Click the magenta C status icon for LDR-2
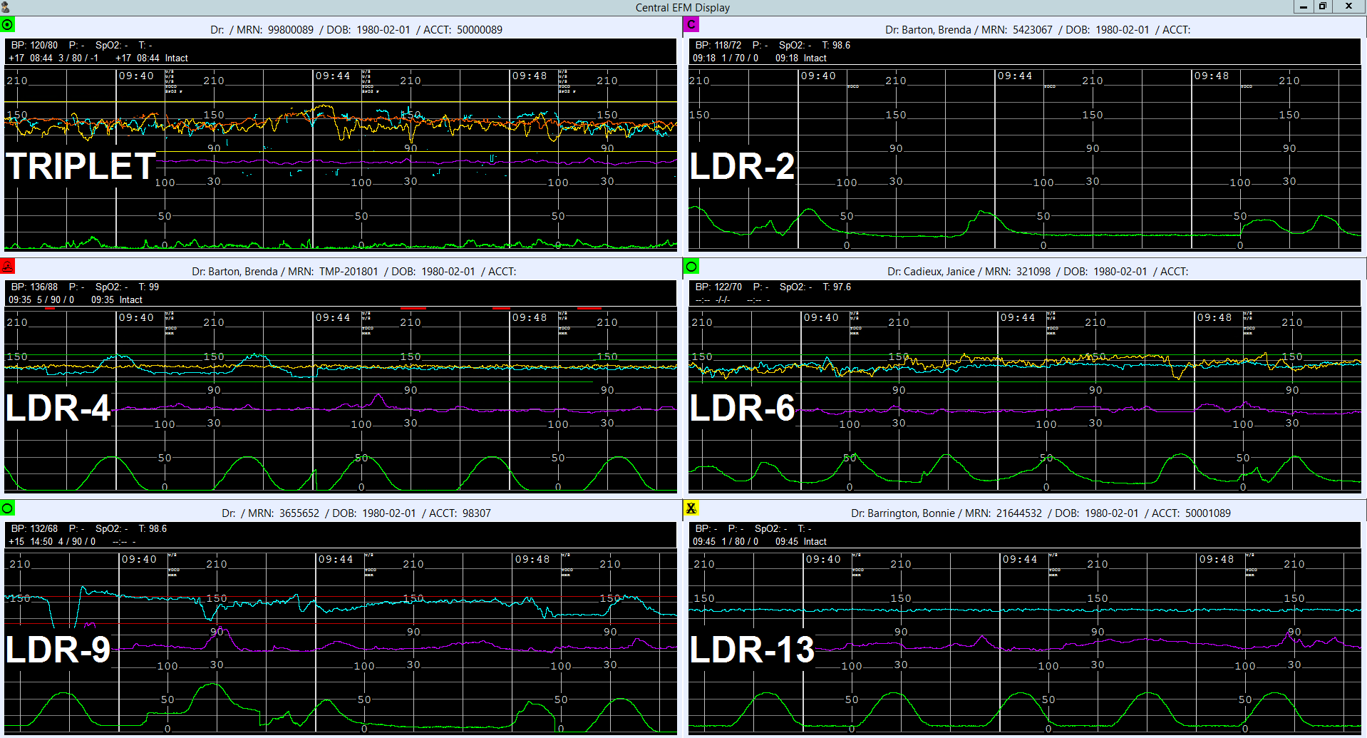 tap(691, 25)
